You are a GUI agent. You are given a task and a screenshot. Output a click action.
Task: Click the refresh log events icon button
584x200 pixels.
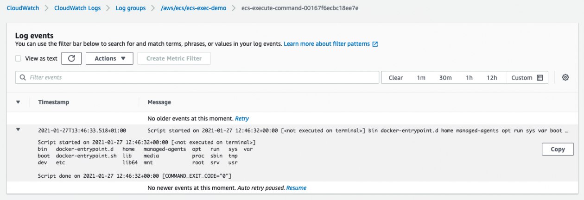(71, 58)
